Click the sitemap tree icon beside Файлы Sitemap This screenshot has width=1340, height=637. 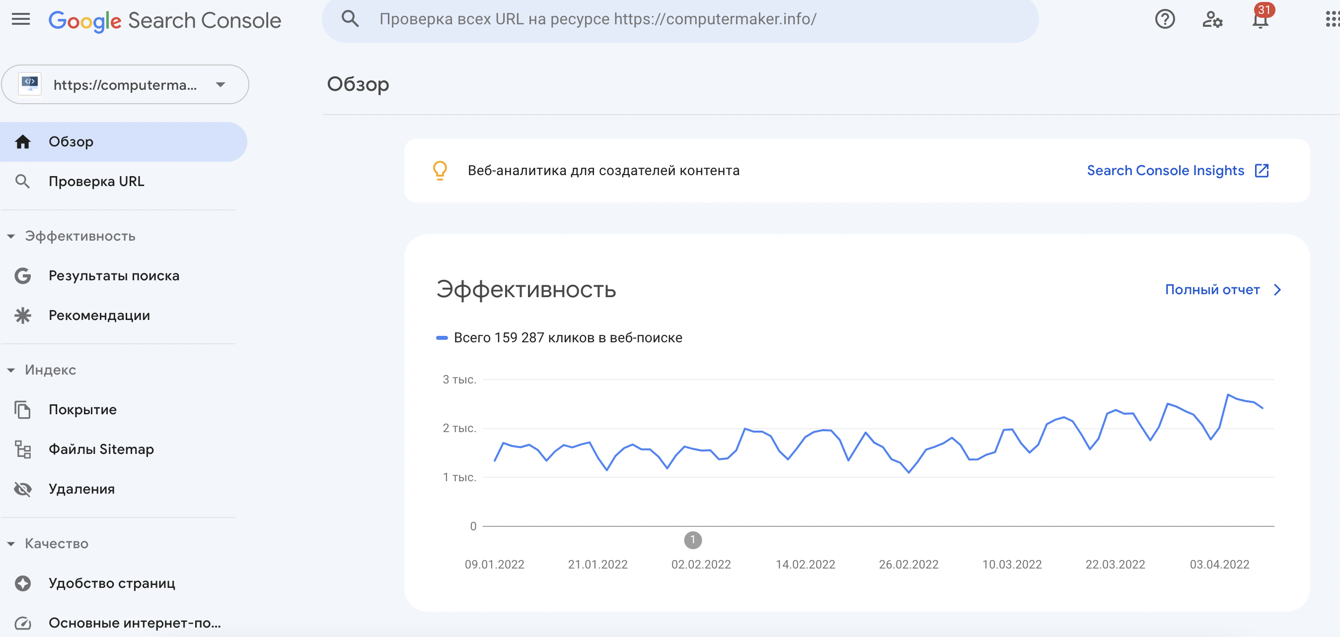click(22, 449)
